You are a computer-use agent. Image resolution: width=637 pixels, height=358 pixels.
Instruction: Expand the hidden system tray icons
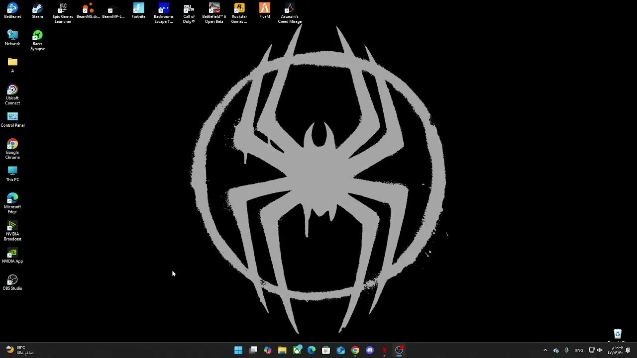(545, 350)
